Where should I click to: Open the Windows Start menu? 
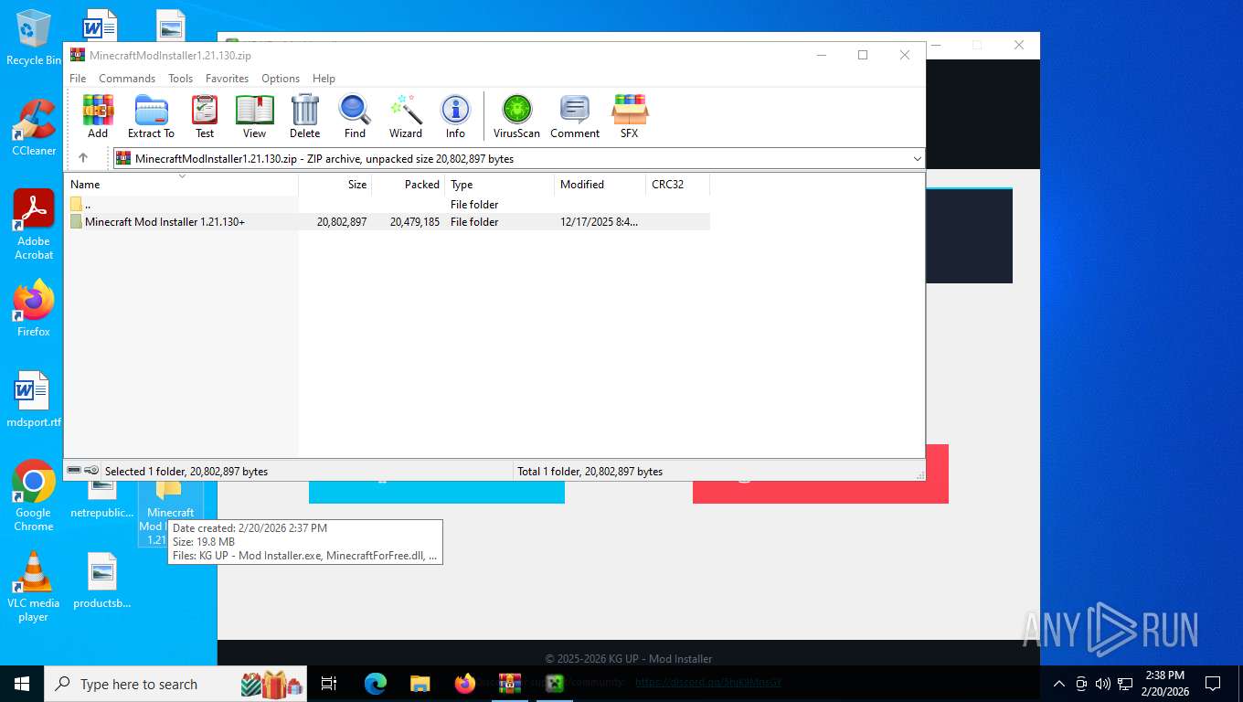click(22, 684)
